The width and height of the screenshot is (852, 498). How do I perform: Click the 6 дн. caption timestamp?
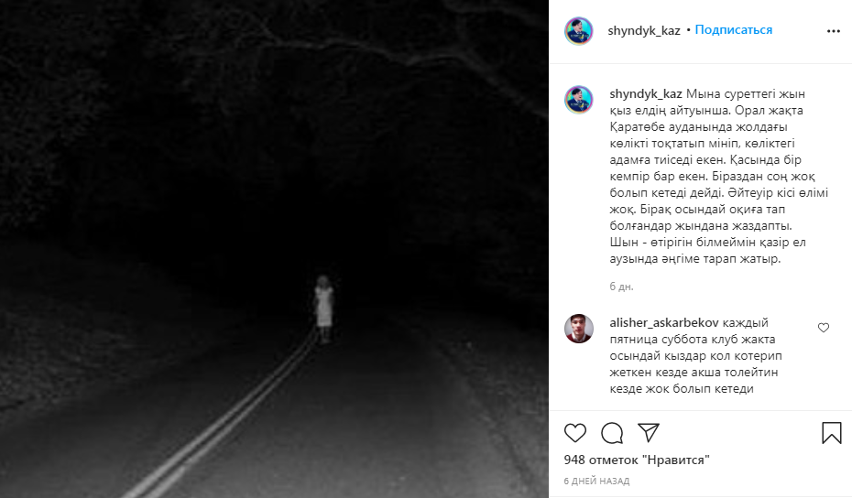point(622,287)
